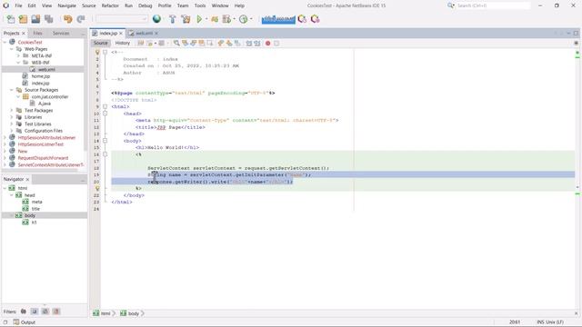Click the Open Project toolbar icon
This screenshot has width=582, height=327.
pos(35,19)
